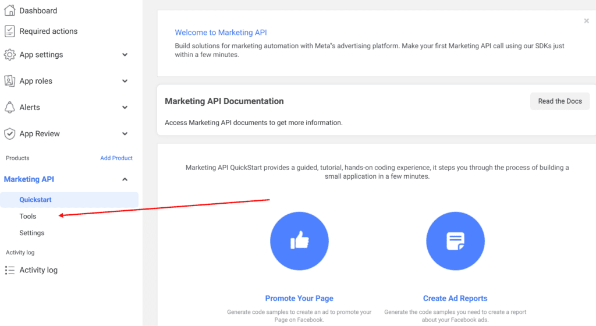Click the App settings gear icon
596x326 pixels.
[9, 55]
